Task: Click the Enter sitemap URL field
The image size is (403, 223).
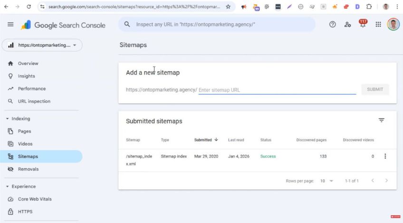Action: 278,90
